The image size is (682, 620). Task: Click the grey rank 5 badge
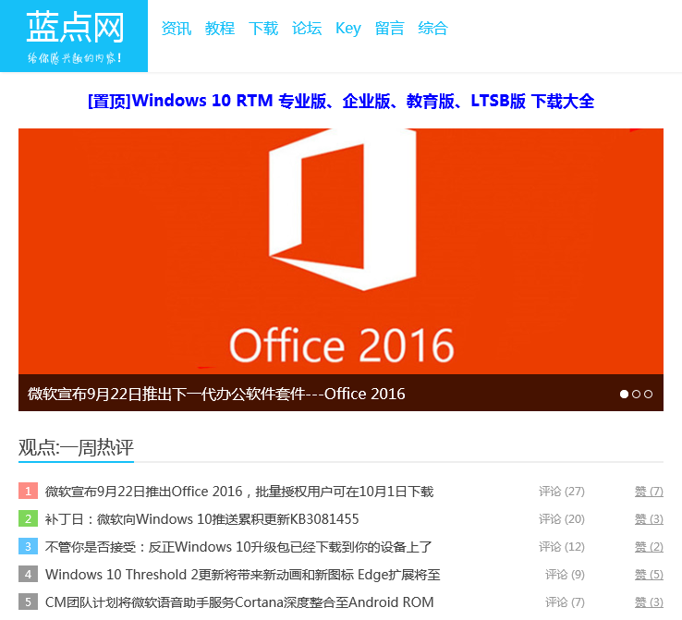pos(29,602)
